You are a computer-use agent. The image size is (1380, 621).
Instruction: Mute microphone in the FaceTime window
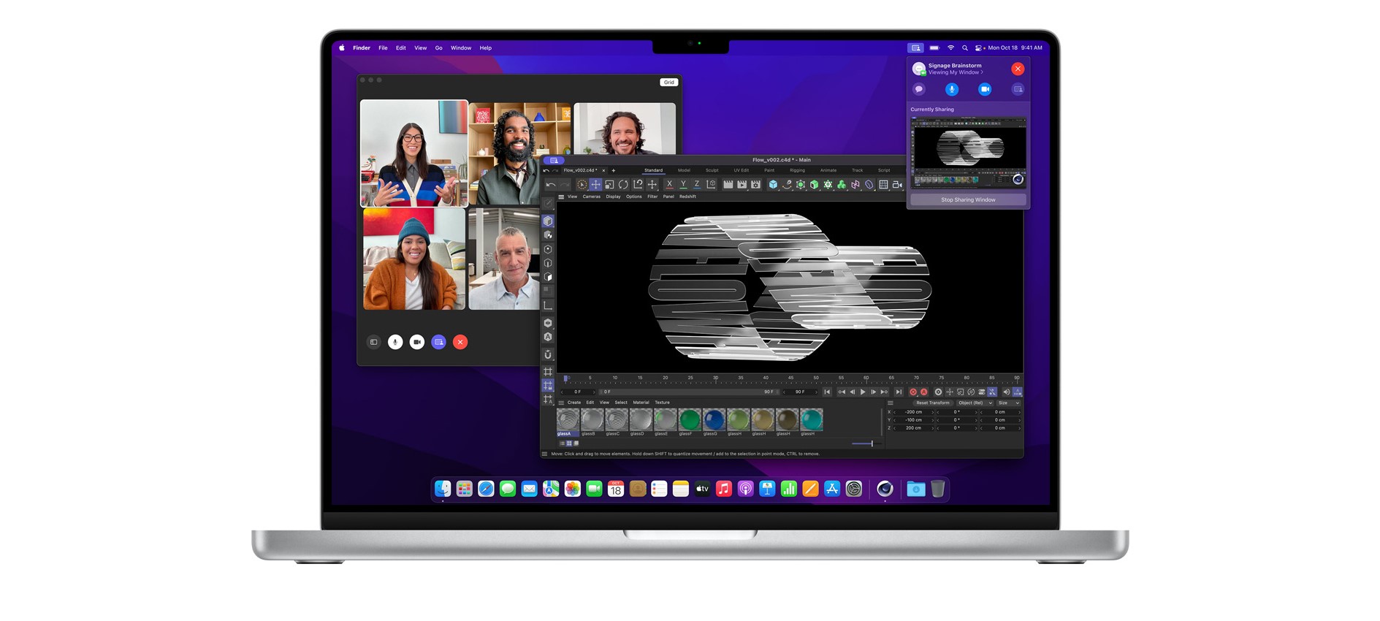coord(395,342)
